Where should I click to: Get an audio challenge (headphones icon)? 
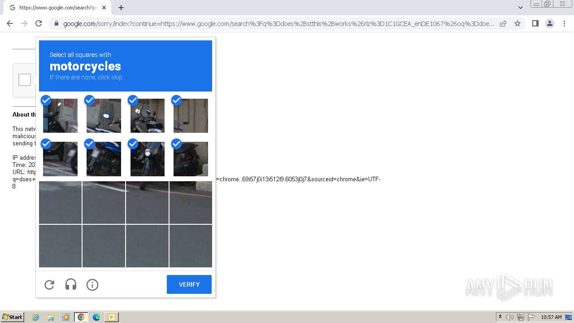click(x=71, y=284)
